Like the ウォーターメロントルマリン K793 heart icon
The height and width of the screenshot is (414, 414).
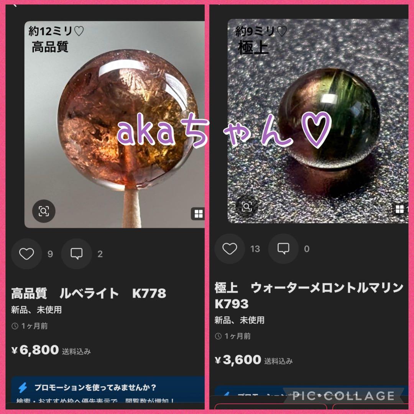click(230, 249)
